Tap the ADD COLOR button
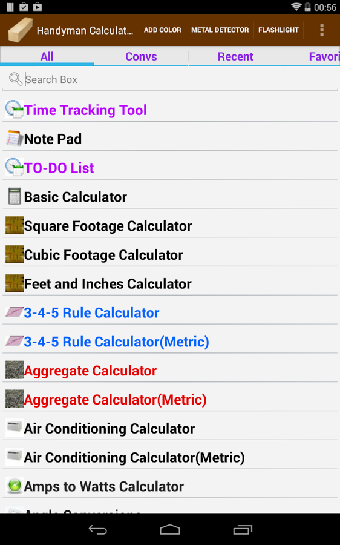This screenshot has width=340, height=545. click(163, 30)
